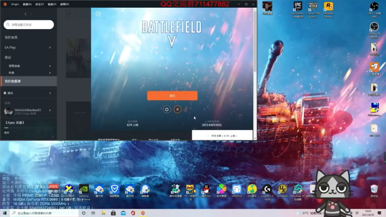Open VeryKuai VK accelerator desktop shortcut
The image size is (386, 217).
(298, 192)
